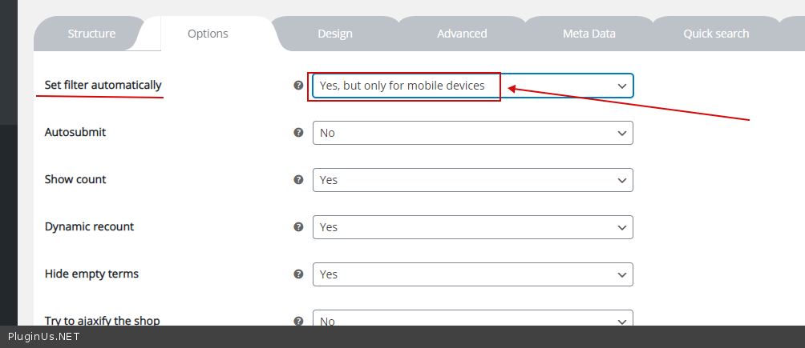Switch to the Design tab
Viewport: 805px width, 348px height.
335,34
